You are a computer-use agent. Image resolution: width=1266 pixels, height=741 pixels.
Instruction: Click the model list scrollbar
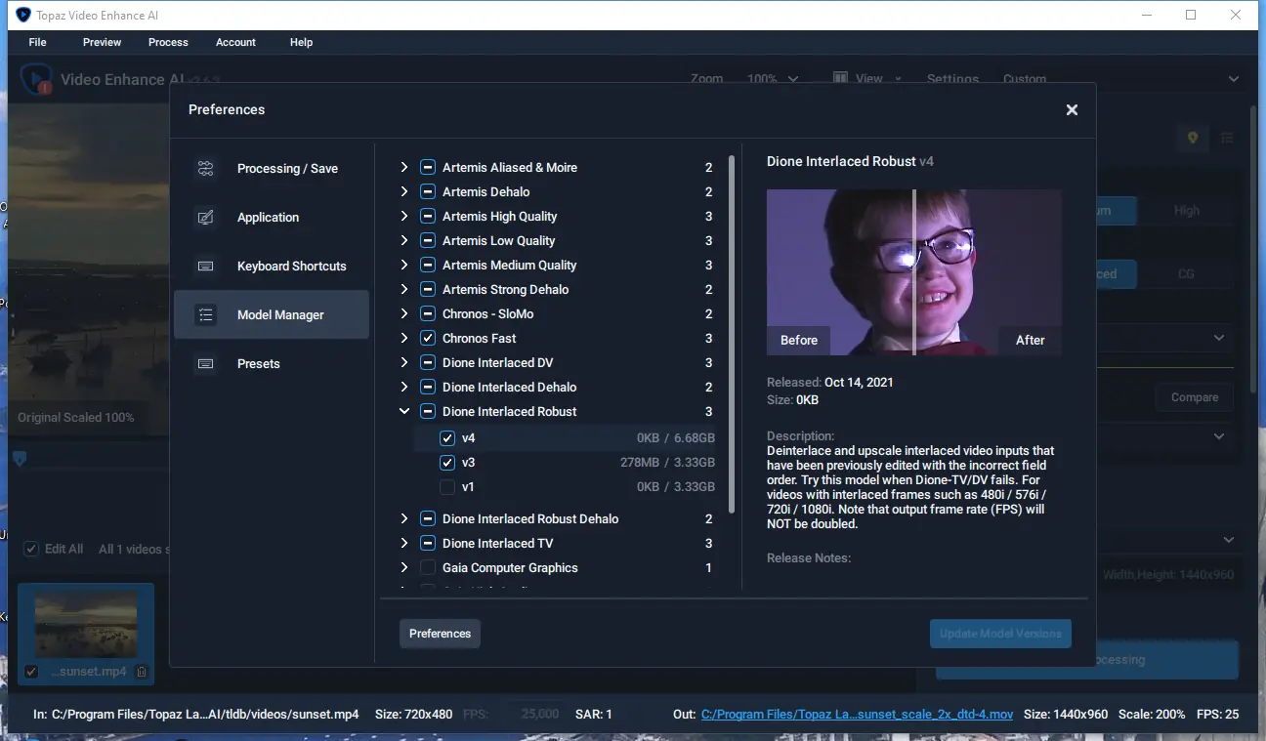pyautogui.click(x=732, y=332)
